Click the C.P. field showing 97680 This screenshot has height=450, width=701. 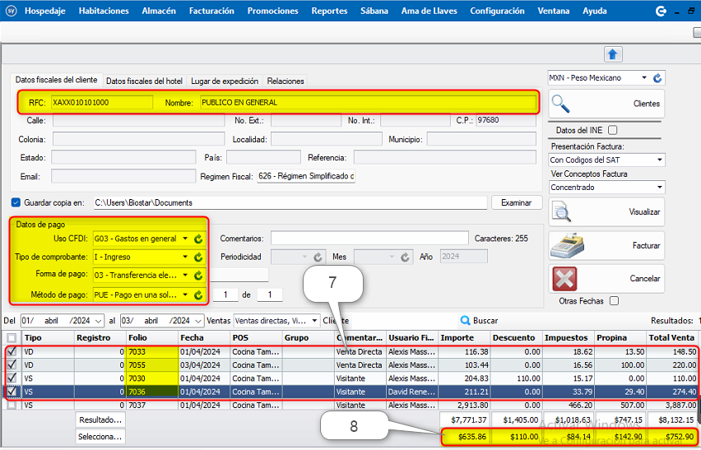click(x=506, y=120)
